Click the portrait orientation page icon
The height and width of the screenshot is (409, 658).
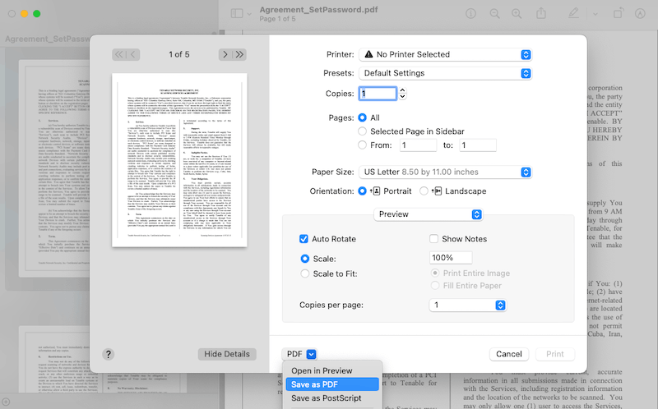(376, 191)
